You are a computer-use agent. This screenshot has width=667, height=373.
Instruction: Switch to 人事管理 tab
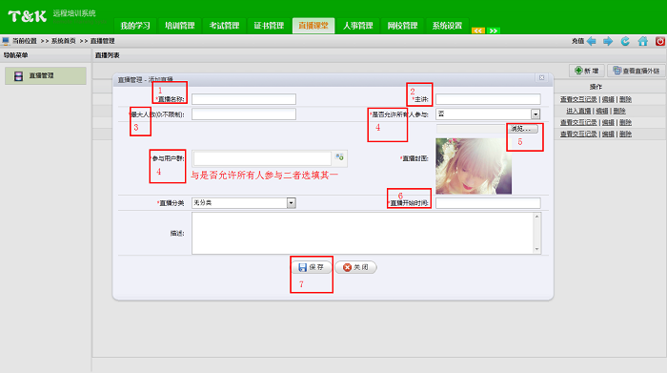pos(357,26)
